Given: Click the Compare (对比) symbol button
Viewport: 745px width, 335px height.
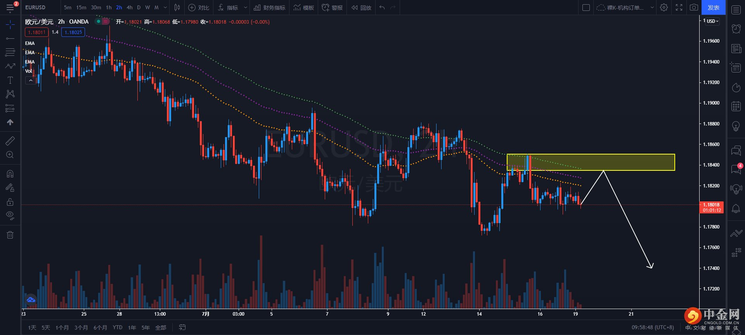Looking at the screenshot, I should (x=199, y=8).
